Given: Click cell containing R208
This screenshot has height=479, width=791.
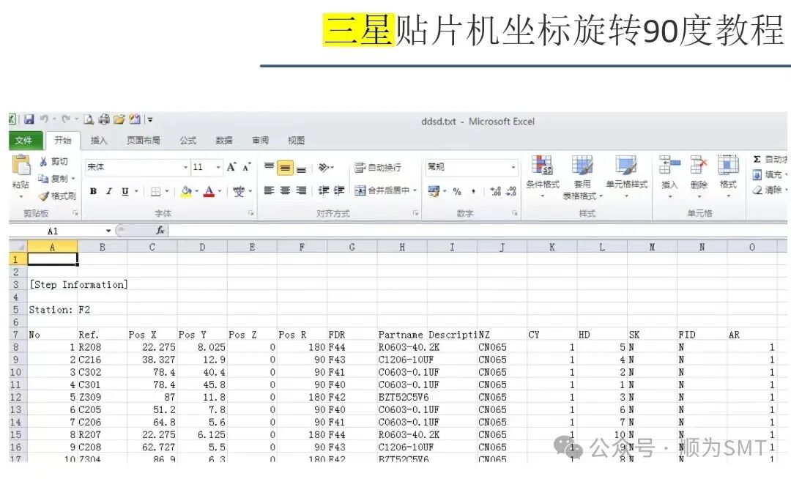Looking at the screenshot, I should pyautogui.click(x=102, y=347).
